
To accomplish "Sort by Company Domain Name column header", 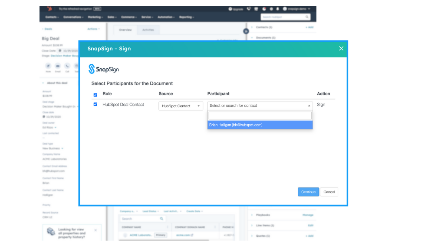I will 190,227.
